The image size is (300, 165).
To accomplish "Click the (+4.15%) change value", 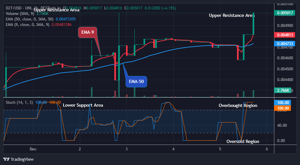I will click(169, 8).
